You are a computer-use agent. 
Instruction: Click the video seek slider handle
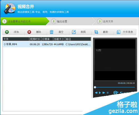(95, 87)
